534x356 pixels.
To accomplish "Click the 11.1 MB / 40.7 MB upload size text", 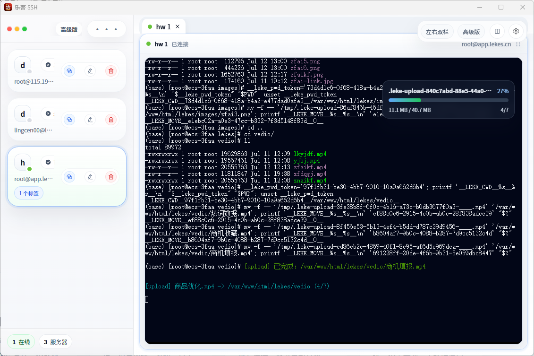I will pos(409,110).
